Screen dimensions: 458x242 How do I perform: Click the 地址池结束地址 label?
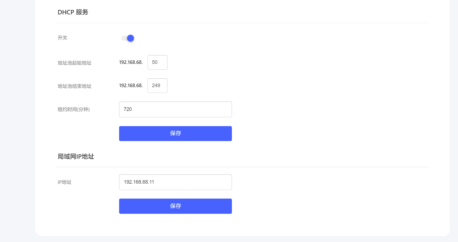pyautogui.click(x=74, y=86)
